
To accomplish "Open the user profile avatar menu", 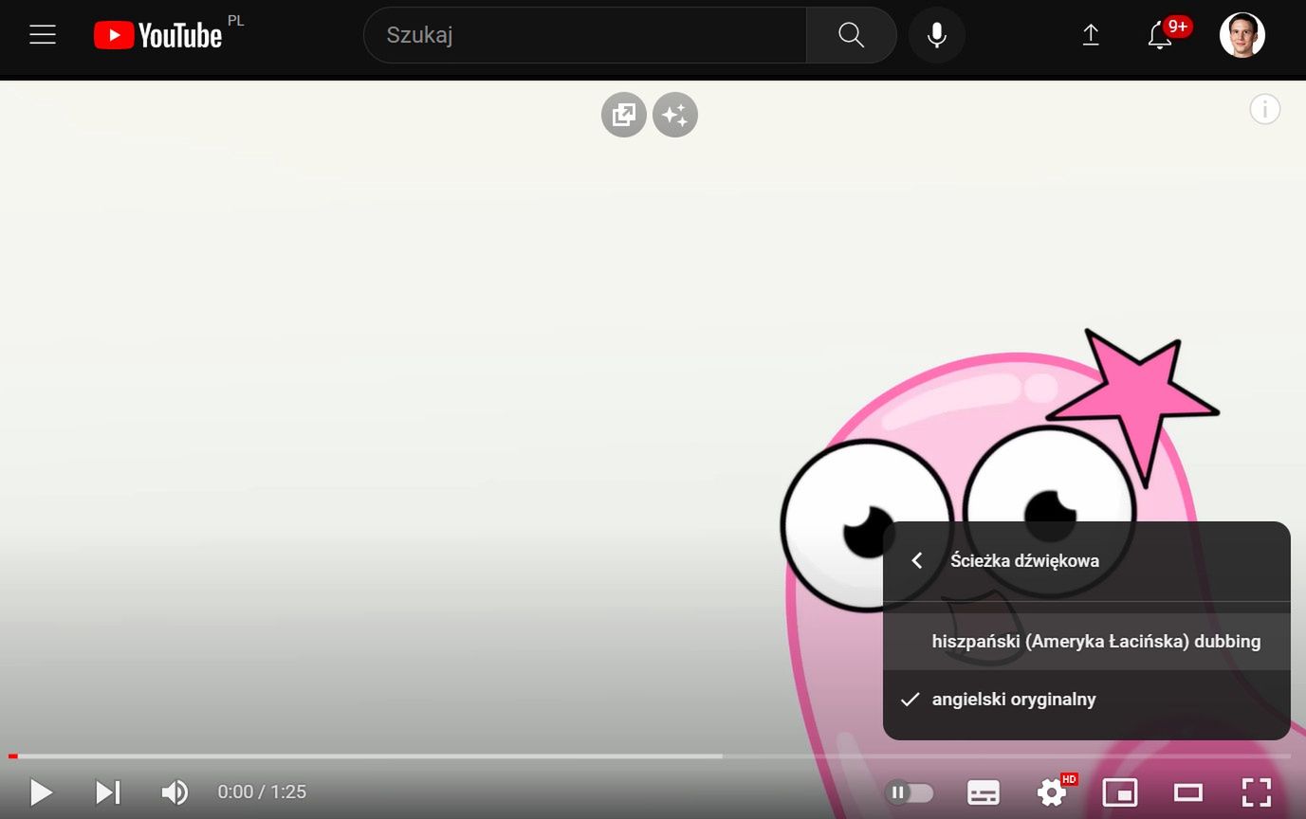I will [x=1242, y=35].
